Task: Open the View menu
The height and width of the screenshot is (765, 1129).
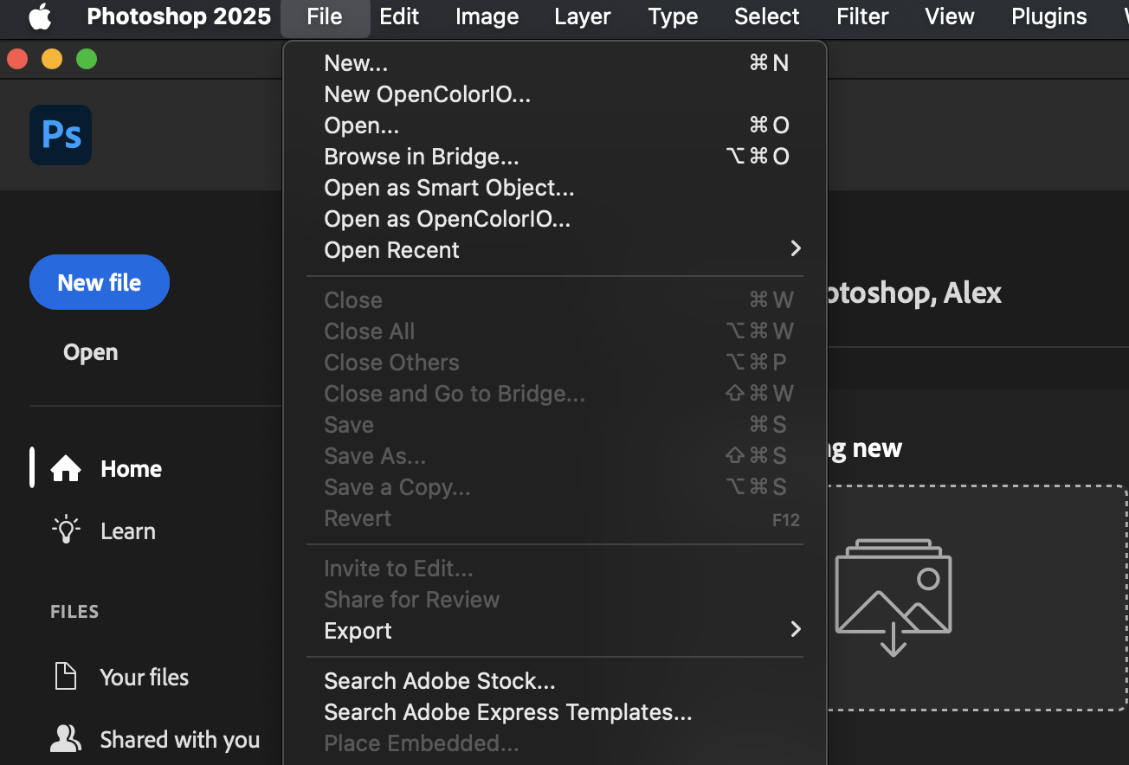Action: [950, 16]
